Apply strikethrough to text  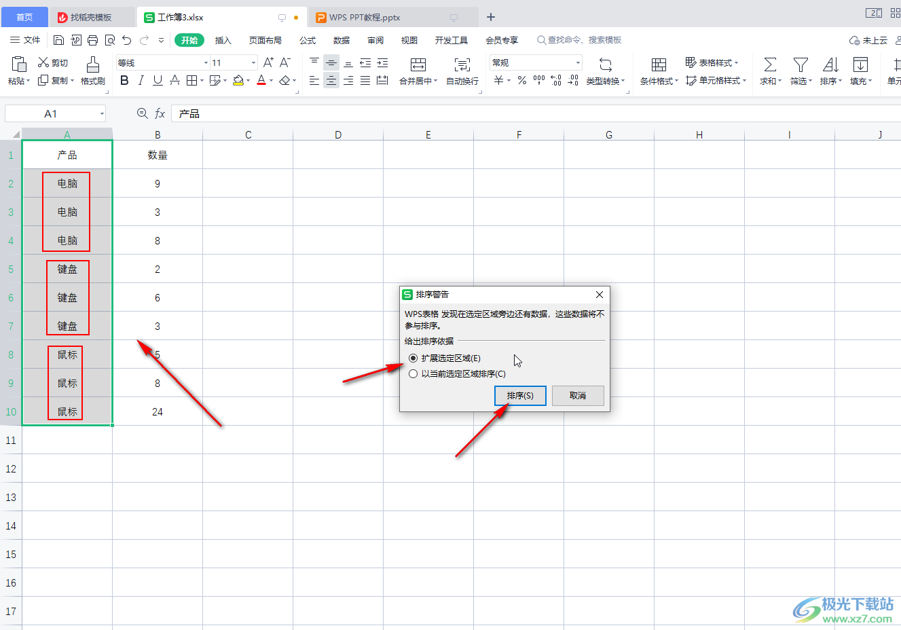174,80
